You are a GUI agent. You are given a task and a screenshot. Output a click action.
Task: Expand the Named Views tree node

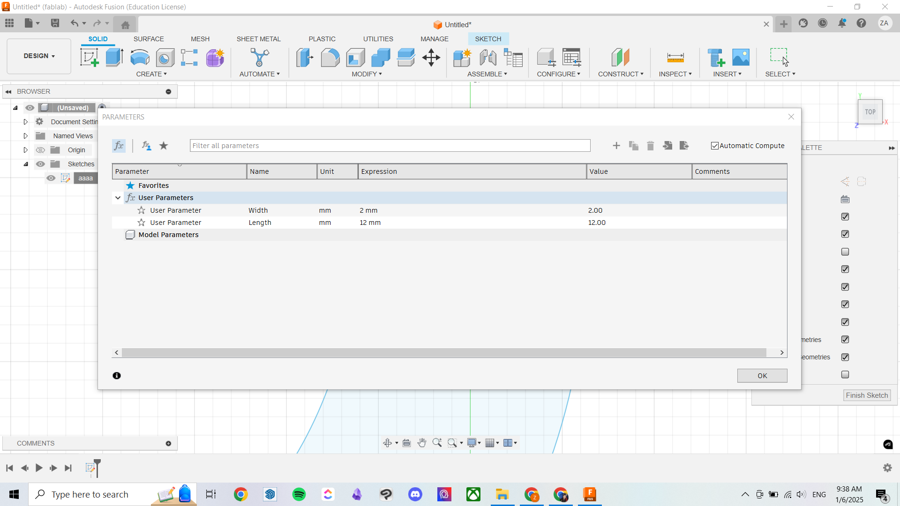tap(25, 136)
